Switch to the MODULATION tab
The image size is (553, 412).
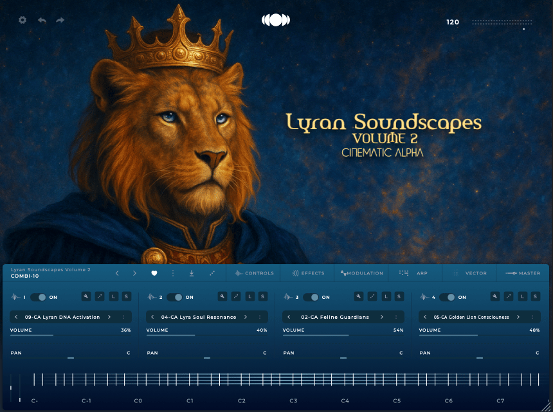click(361, 273)
